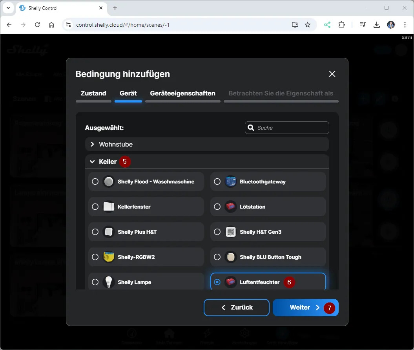414x350 pixels.
Task: Switch to the Geräteeigenschaften tab
Action: point(182,93)
